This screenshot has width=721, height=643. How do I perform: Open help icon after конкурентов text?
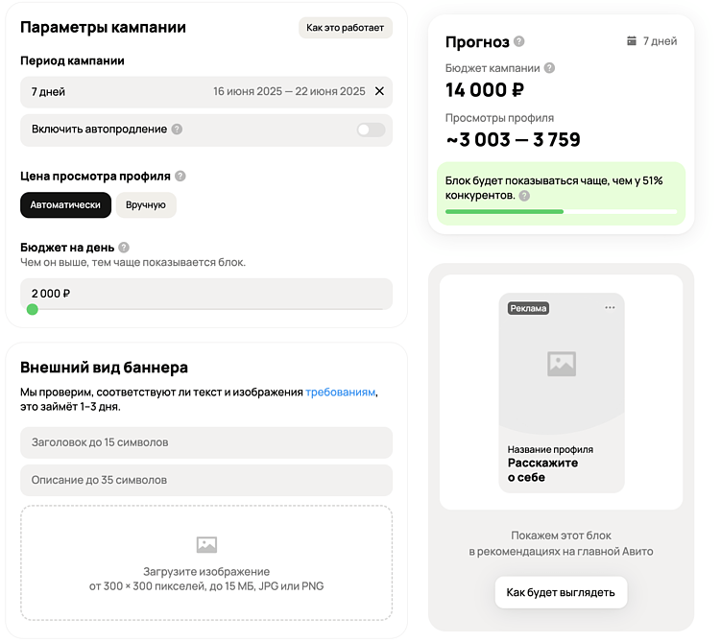(524, 196)
